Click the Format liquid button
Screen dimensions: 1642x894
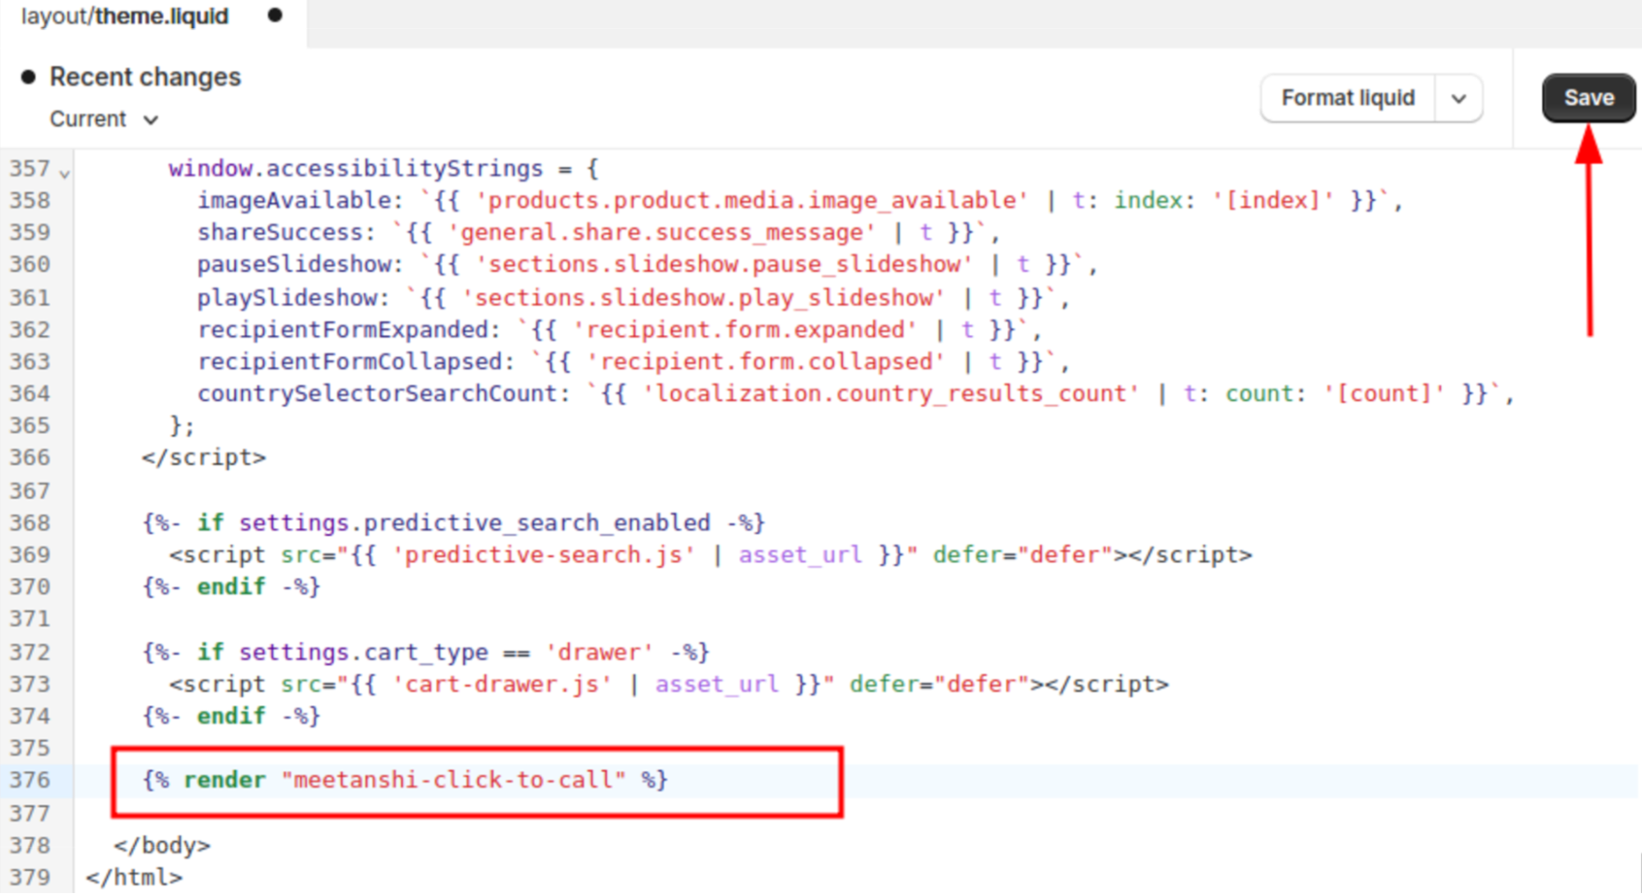[x=1348, y=98]
